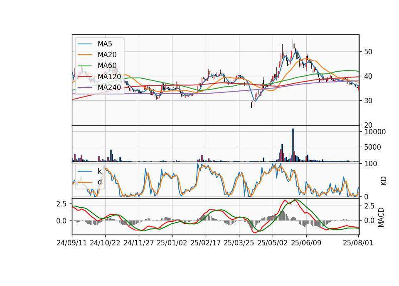Click the purple MA240 legend line sample

pos(85,87)
